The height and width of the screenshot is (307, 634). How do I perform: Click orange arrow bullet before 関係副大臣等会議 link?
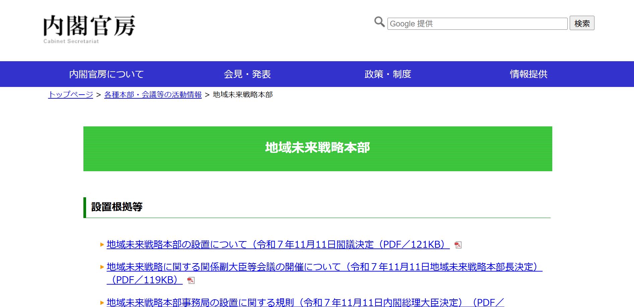click(102, 267)
